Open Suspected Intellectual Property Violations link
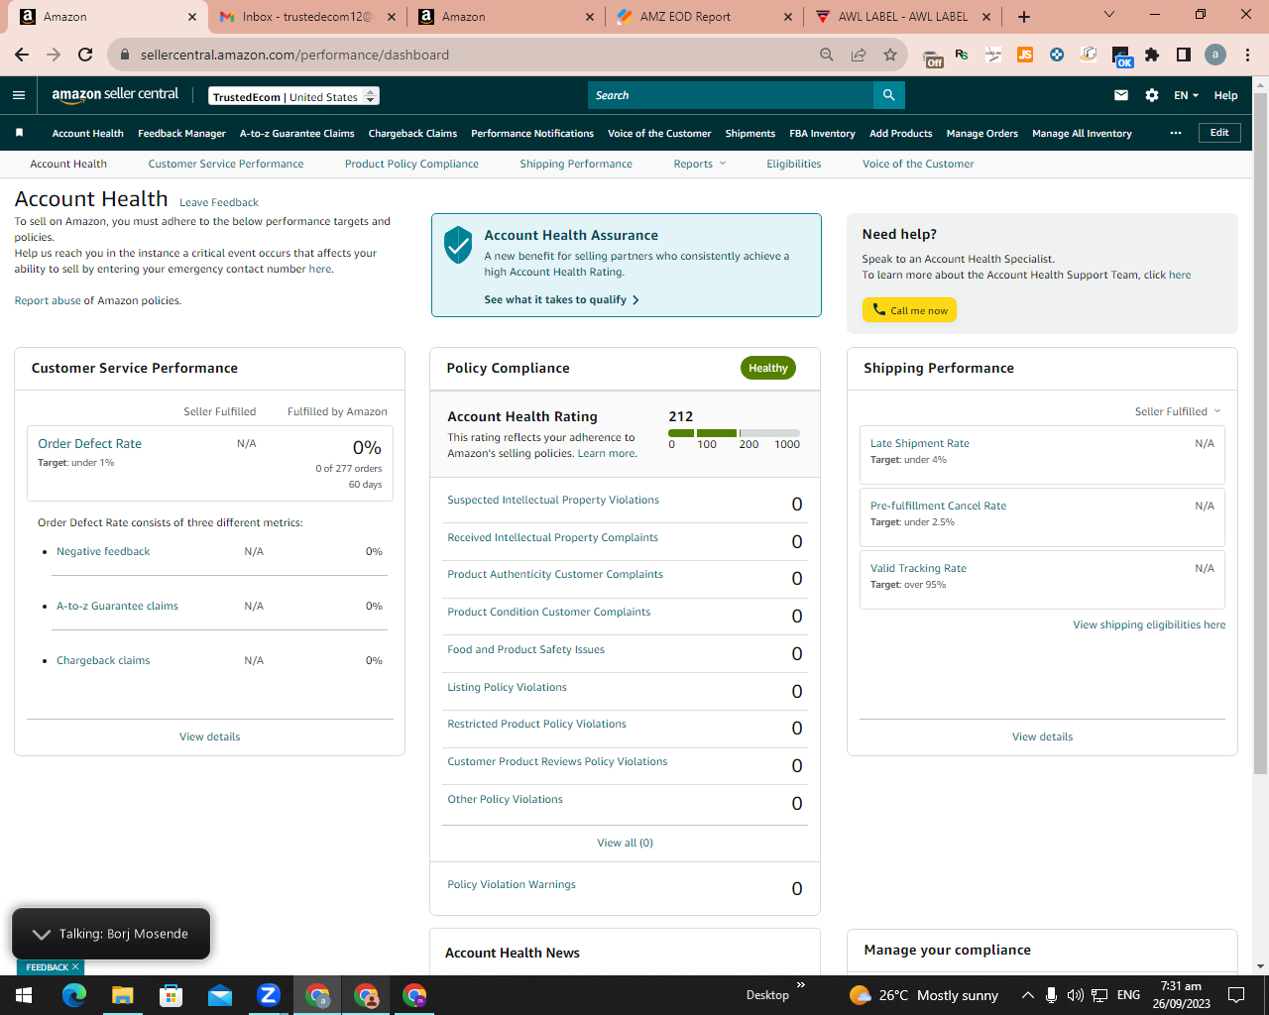 point(553,500)
